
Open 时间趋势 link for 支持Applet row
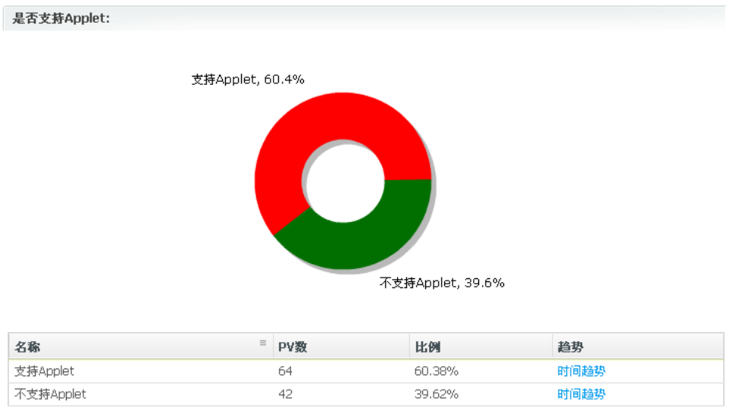(581, 372)
